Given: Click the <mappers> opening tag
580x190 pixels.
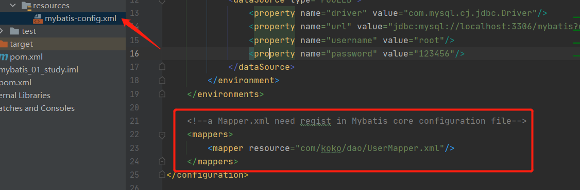Looking at the screenshot, I should click(210, 135).
